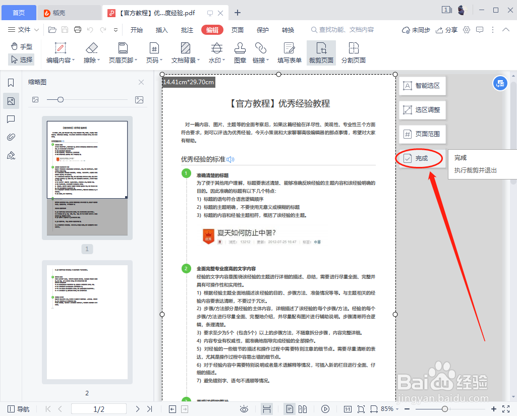Select the 手型 hand tool
Viewport: 517px width, 416px height.
(22, 46)
